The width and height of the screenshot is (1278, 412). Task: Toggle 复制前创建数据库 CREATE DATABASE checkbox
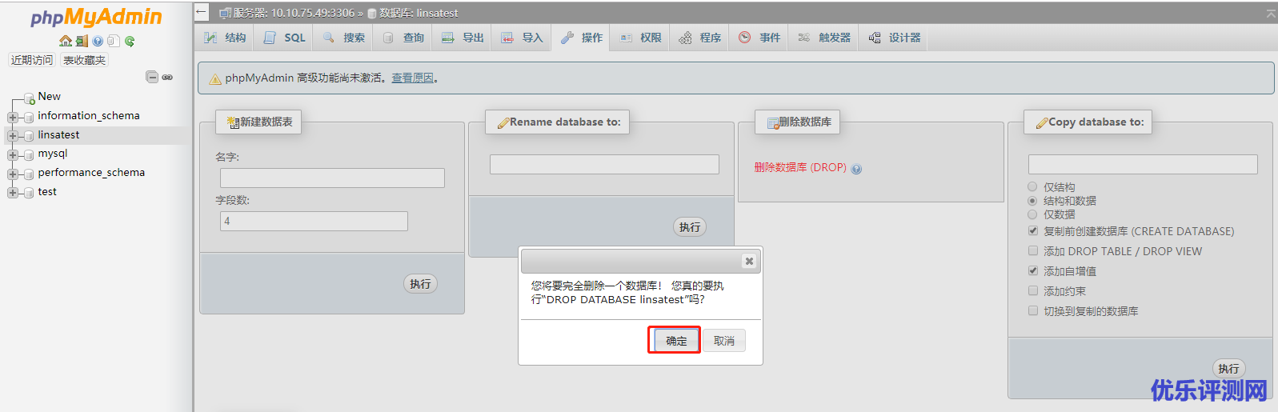[x=1033, y=230]
